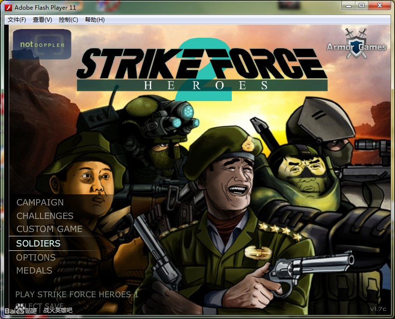395x319 pixels.
Task: Go to game OPTIONS
Action: coord(36,258)
